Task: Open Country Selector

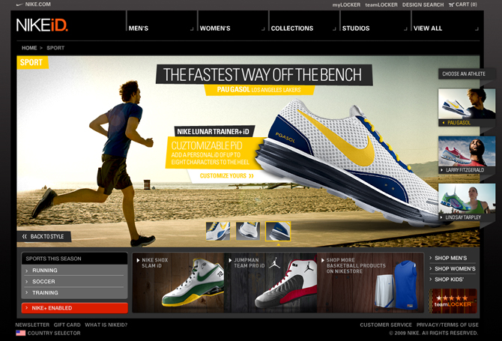Action: [x=54, y=333]
